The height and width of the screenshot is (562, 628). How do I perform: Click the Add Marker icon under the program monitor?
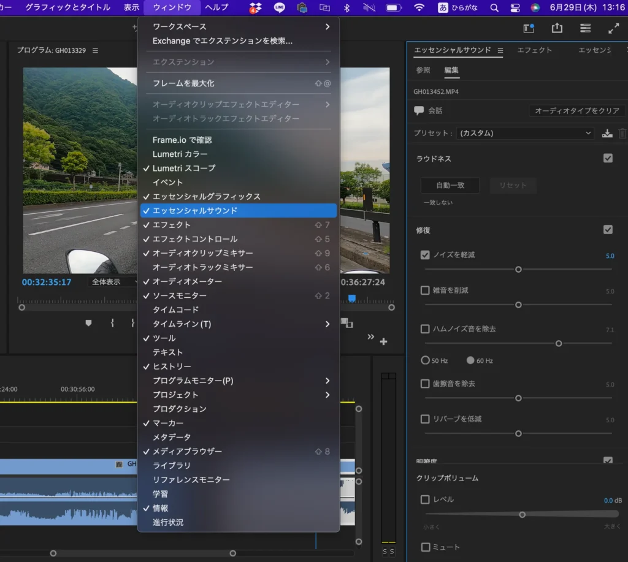click(x=88, y=323)
